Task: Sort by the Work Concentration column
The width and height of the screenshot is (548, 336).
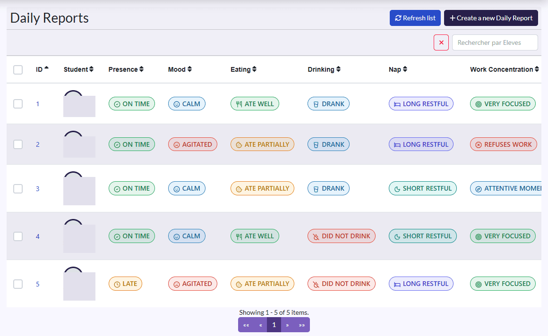Action: click(505, 69)
